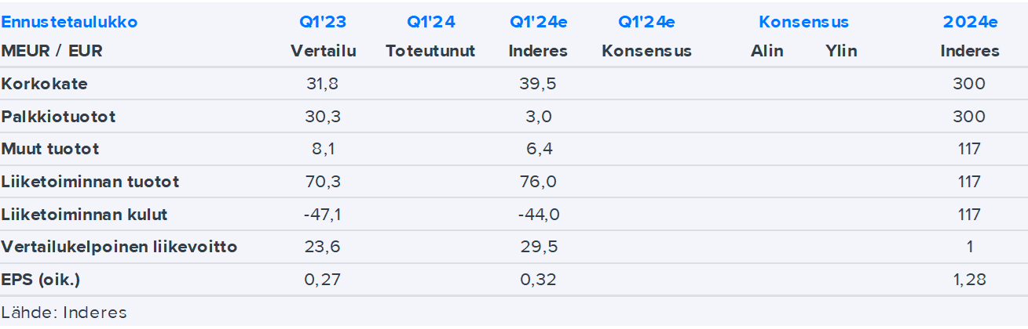This screenshot has height=329, width=1028.
Task: Select the Muut tuotot row label
Action: click(x=50, y=149)
